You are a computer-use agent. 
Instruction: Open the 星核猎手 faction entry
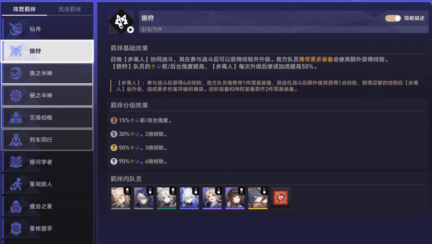47,228
